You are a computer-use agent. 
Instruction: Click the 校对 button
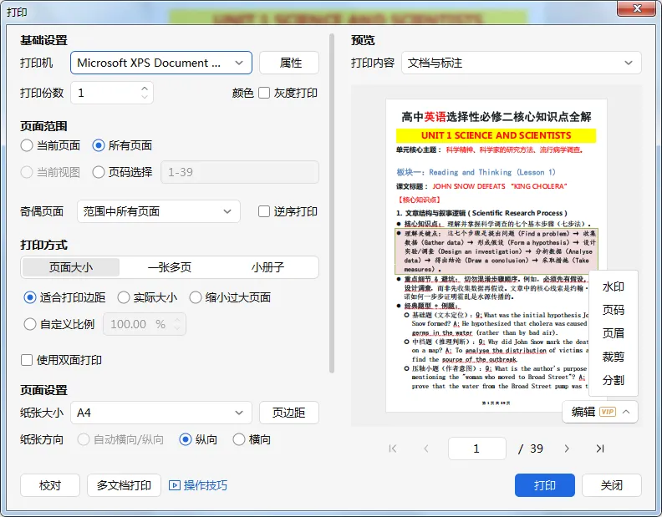(x=50, y=485)
